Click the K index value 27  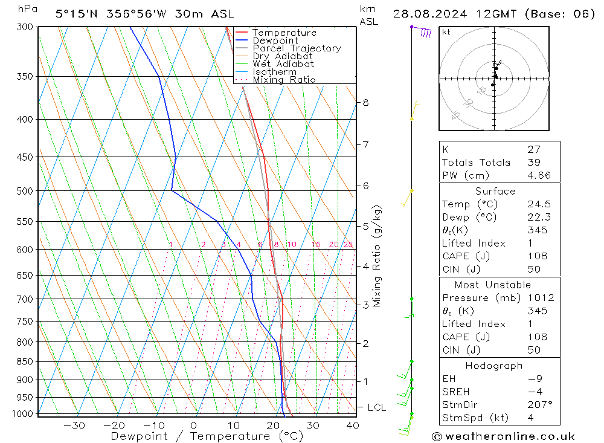pyautogui.click(x=535, y=149)
